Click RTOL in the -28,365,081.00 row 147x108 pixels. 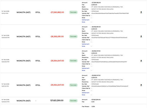coord(38,36)
